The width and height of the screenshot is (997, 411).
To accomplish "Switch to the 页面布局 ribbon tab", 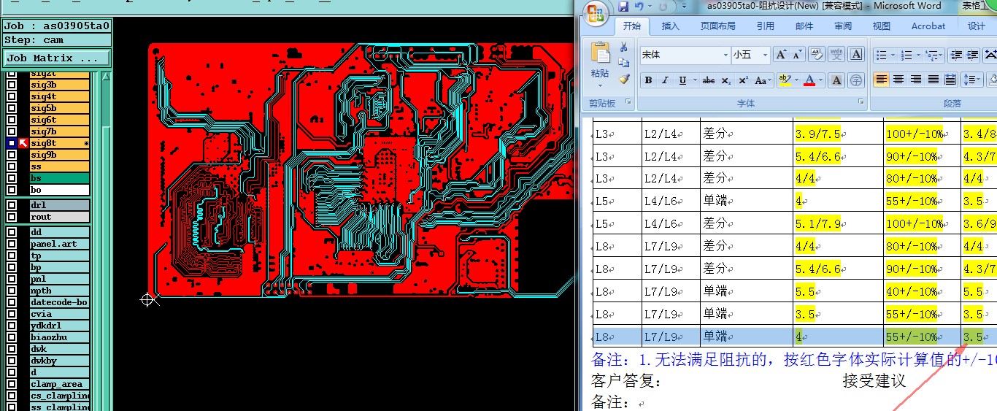I will pos(717,26).
